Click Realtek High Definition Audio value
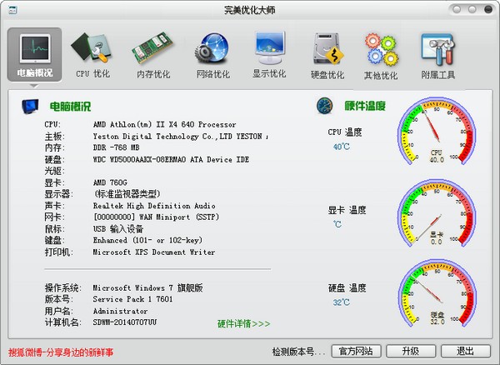The width and height of the screenshot is (500, 365). point(154,206)
